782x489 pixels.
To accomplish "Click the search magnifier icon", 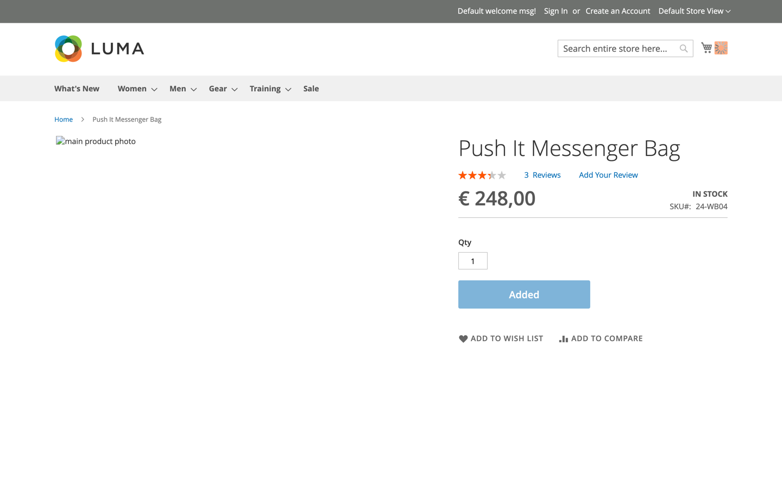I will pos(684,48).
